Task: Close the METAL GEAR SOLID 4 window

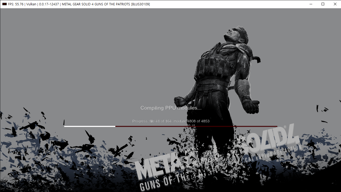Action: tap(335, 4)
